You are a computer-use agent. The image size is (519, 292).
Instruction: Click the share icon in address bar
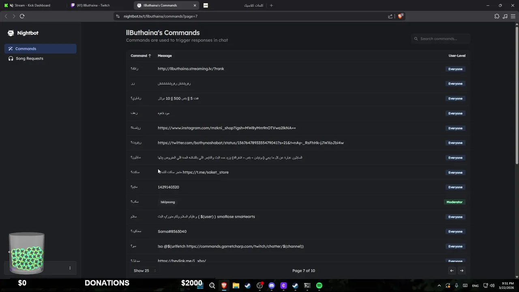point(390,16)
